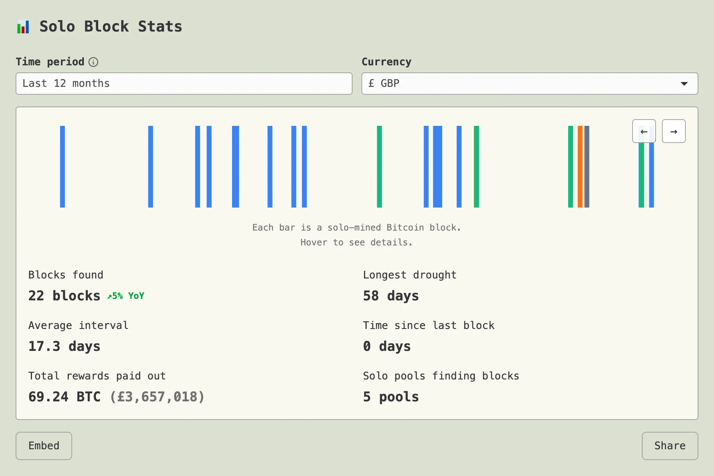Screen dimensions: 714x476
Task: Click the 58 days longest drought value
Action: click(x=391, y=296)
